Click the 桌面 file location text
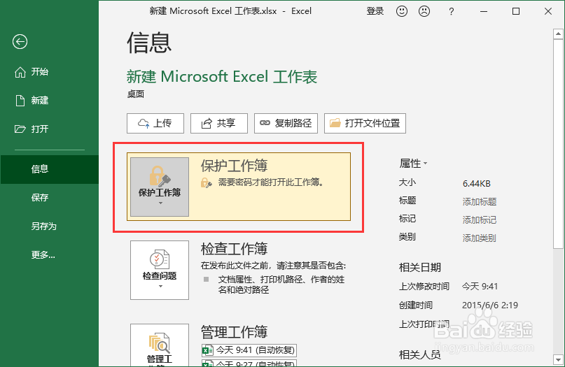Screen dimensions: 565x367 [x=136, y=94]
